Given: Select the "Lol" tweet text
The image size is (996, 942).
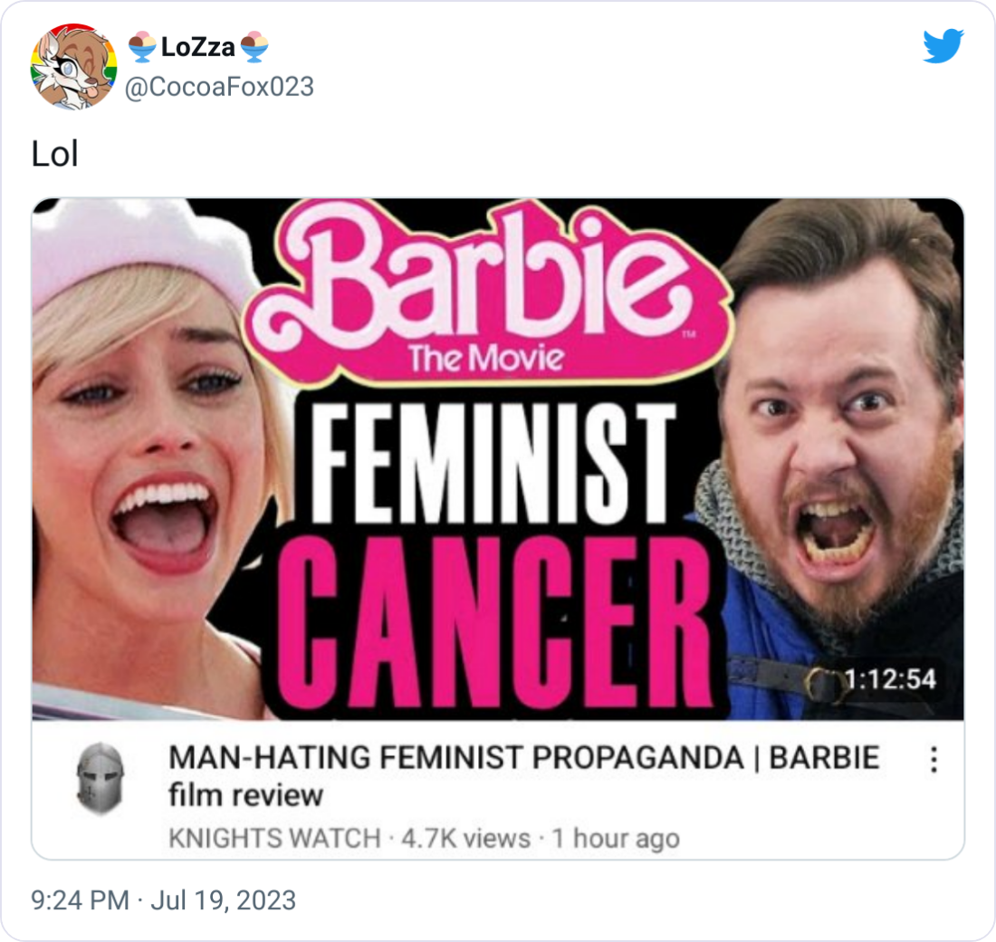Looking at the screenshot, I should tap(54, 155).
